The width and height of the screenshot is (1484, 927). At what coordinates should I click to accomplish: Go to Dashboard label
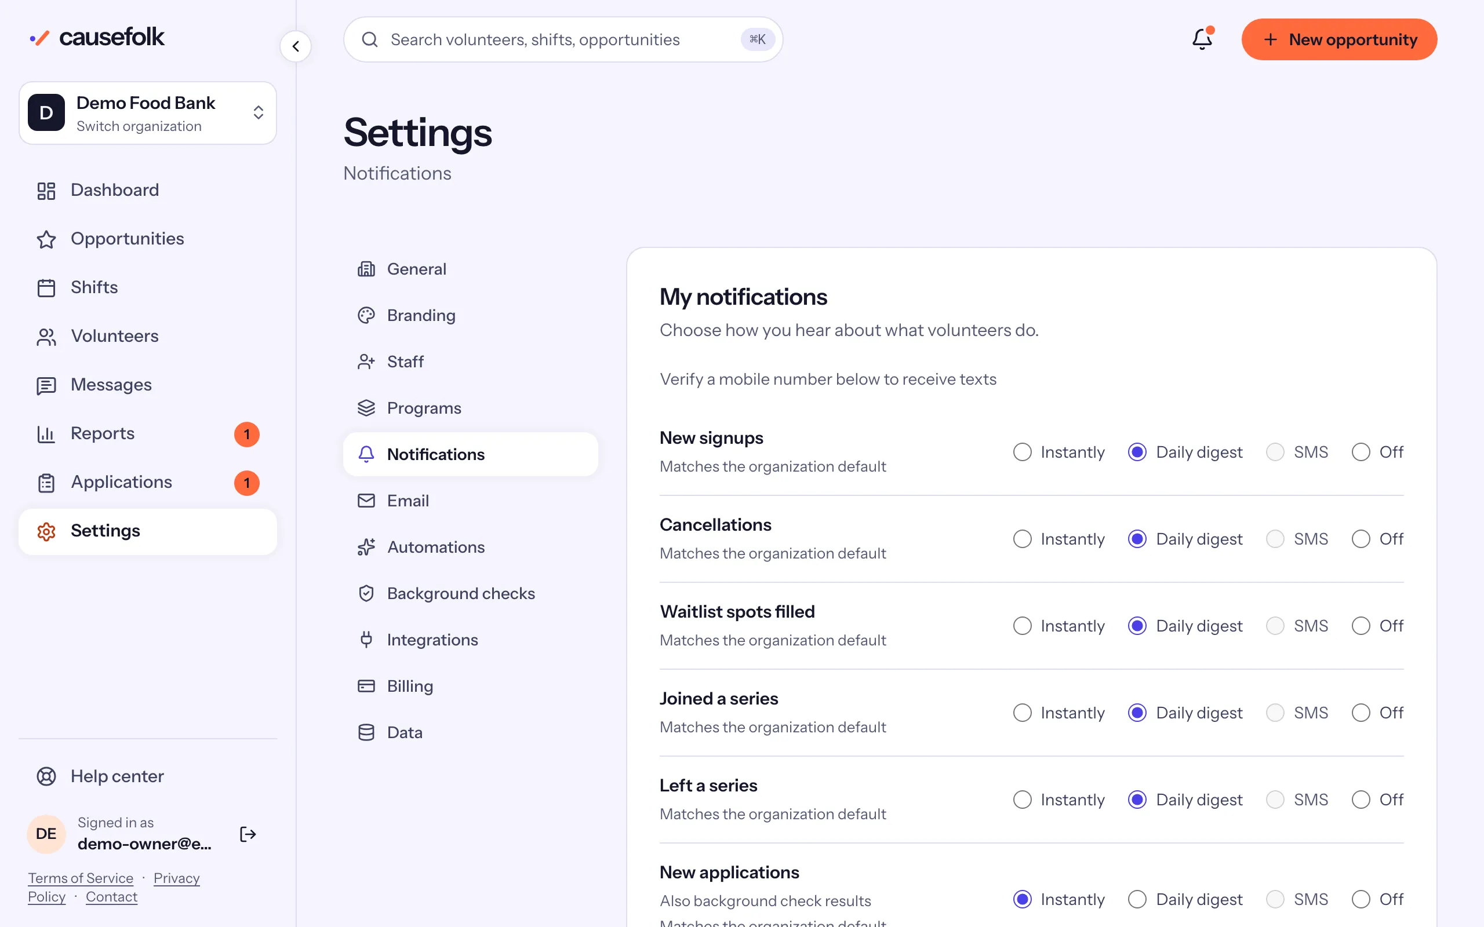click(115, 190)
